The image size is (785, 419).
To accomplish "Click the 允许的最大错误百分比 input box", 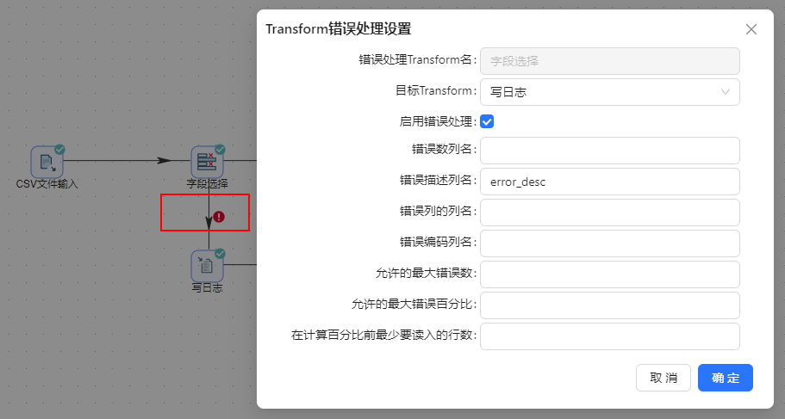I will click(x=609, y=305).
